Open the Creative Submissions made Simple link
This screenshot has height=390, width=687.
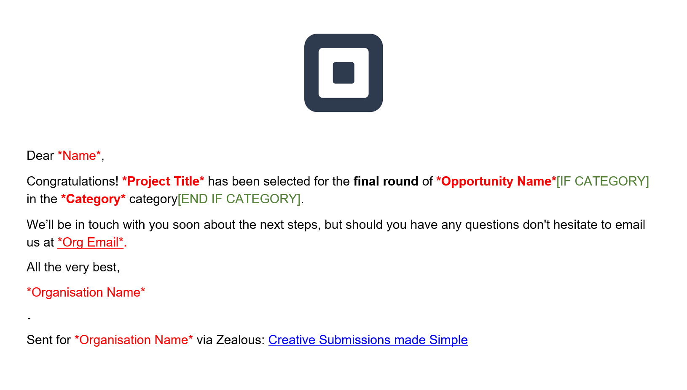(368, 340)
